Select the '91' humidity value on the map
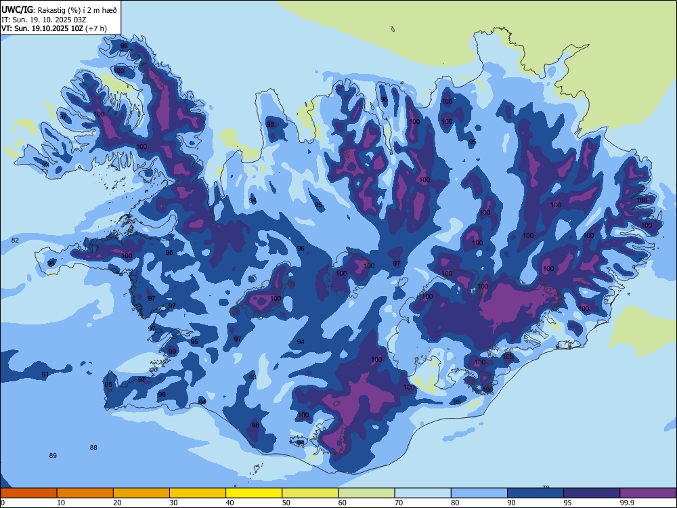 pos(45,374)
